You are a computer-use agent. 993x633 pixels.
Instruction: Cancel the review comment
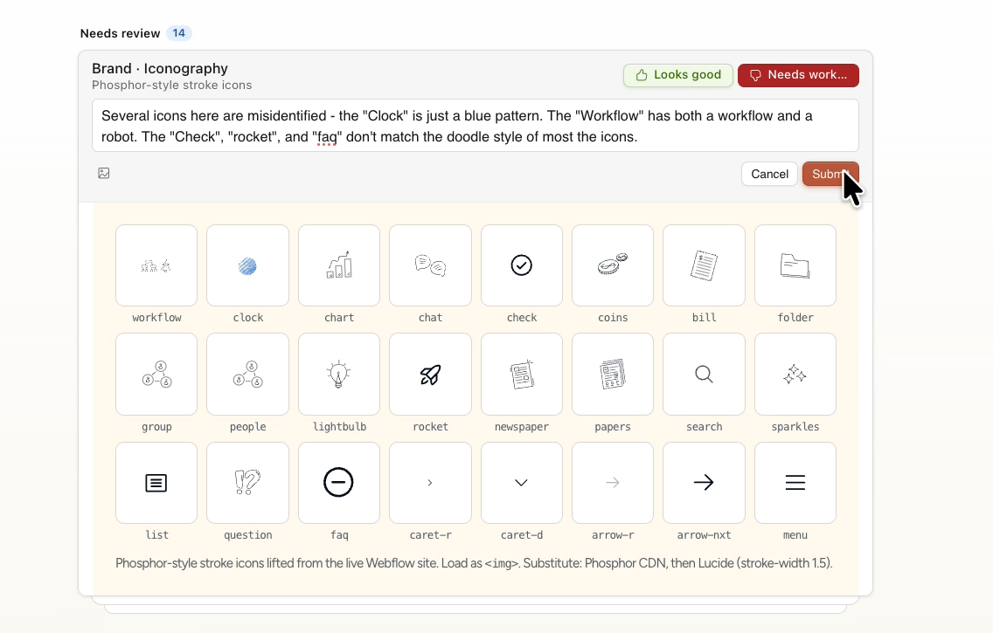click(x=769, y=174)
